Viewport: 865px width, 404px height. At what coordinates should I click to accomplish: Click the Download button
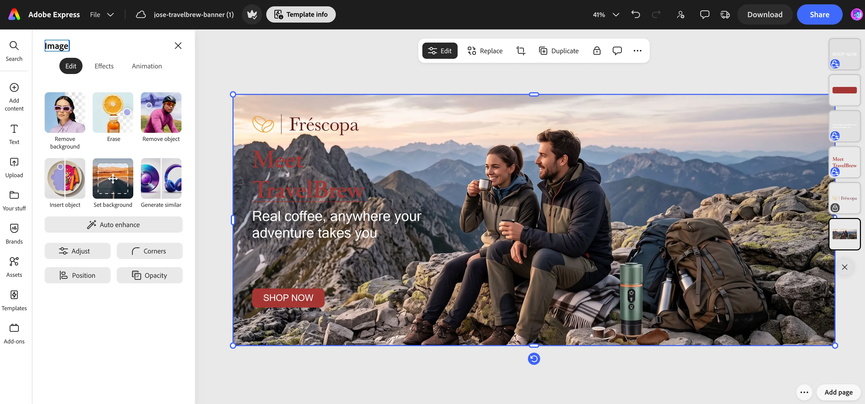pos(764,14)
